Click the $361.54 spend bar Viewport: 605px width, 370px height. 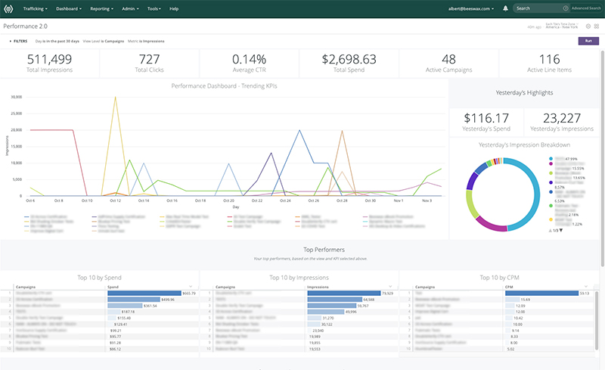coord(125,306)
